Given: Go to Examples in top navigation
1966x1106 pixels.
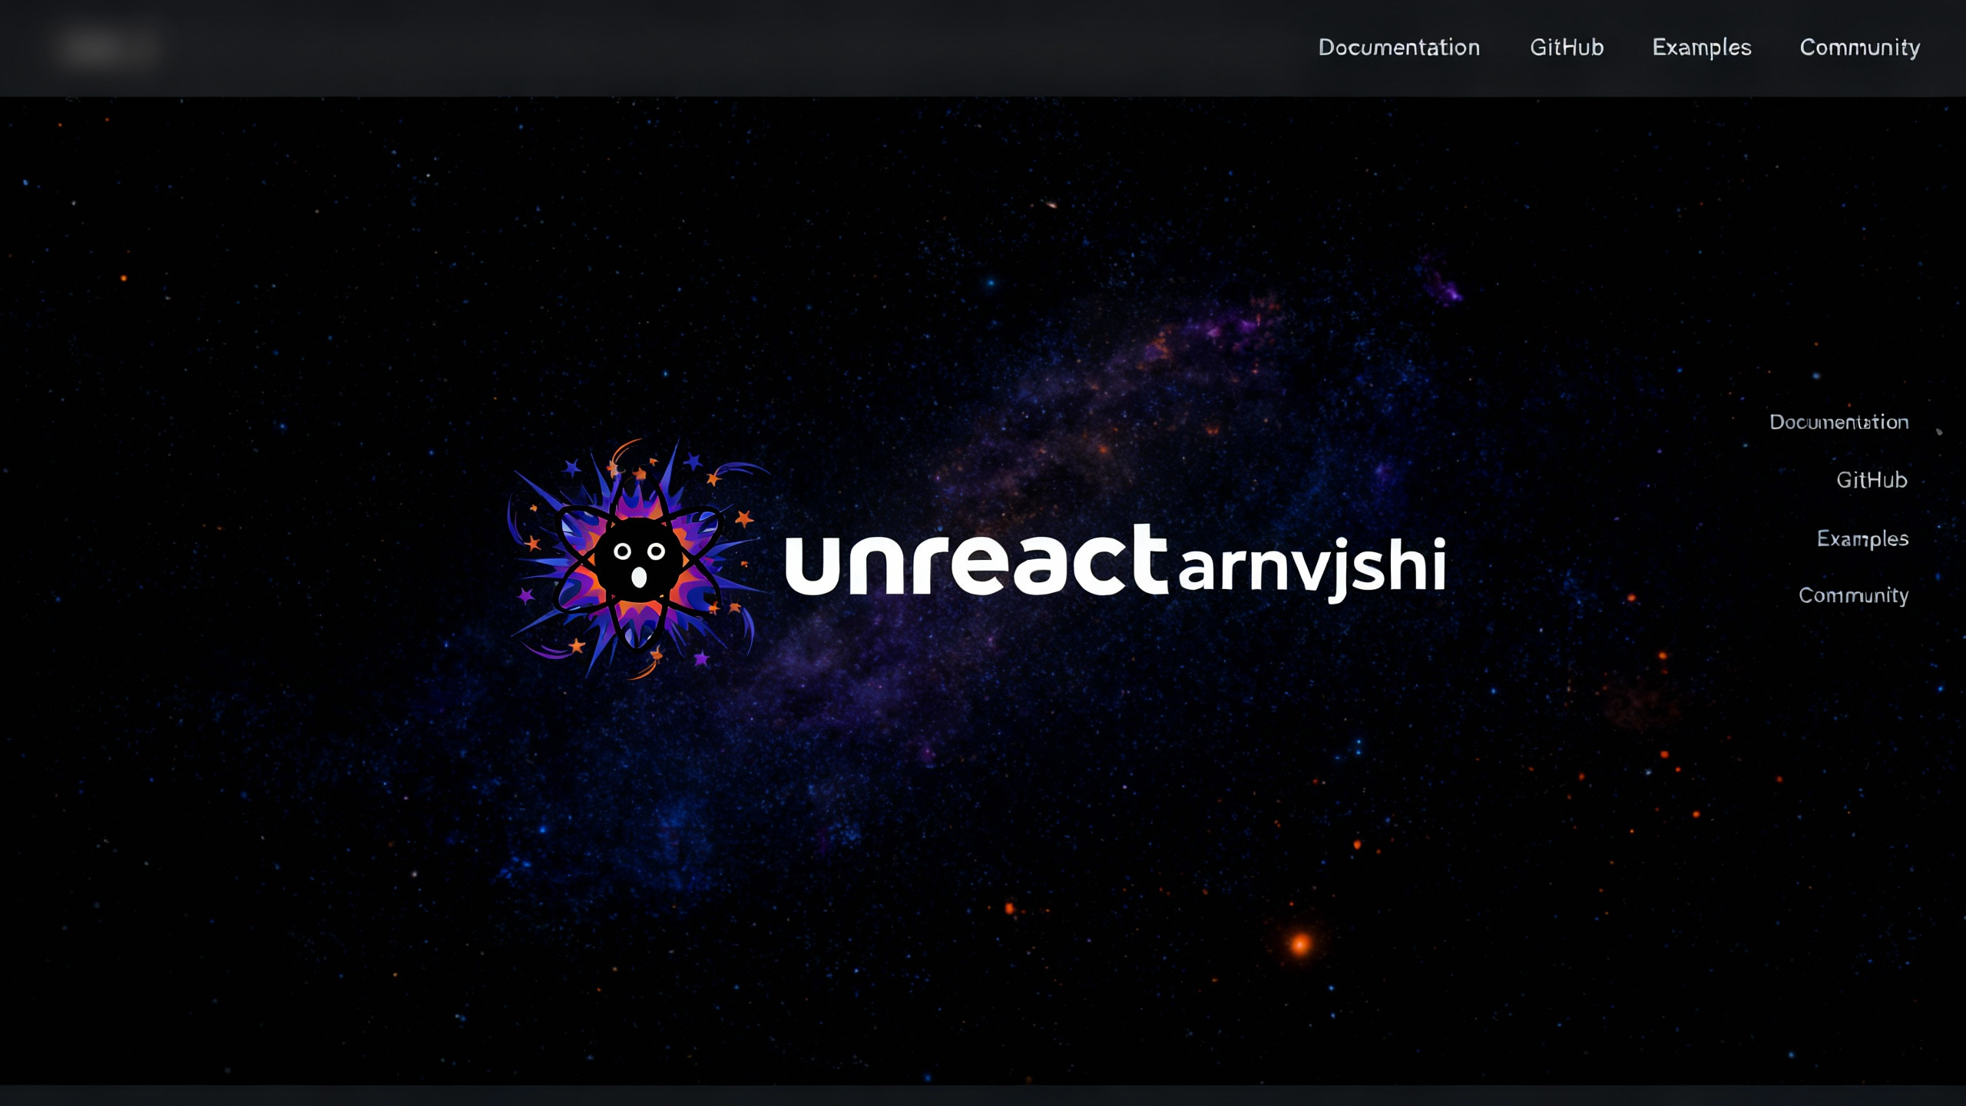Looking at the screenshot, I should tap(1701, 48).
